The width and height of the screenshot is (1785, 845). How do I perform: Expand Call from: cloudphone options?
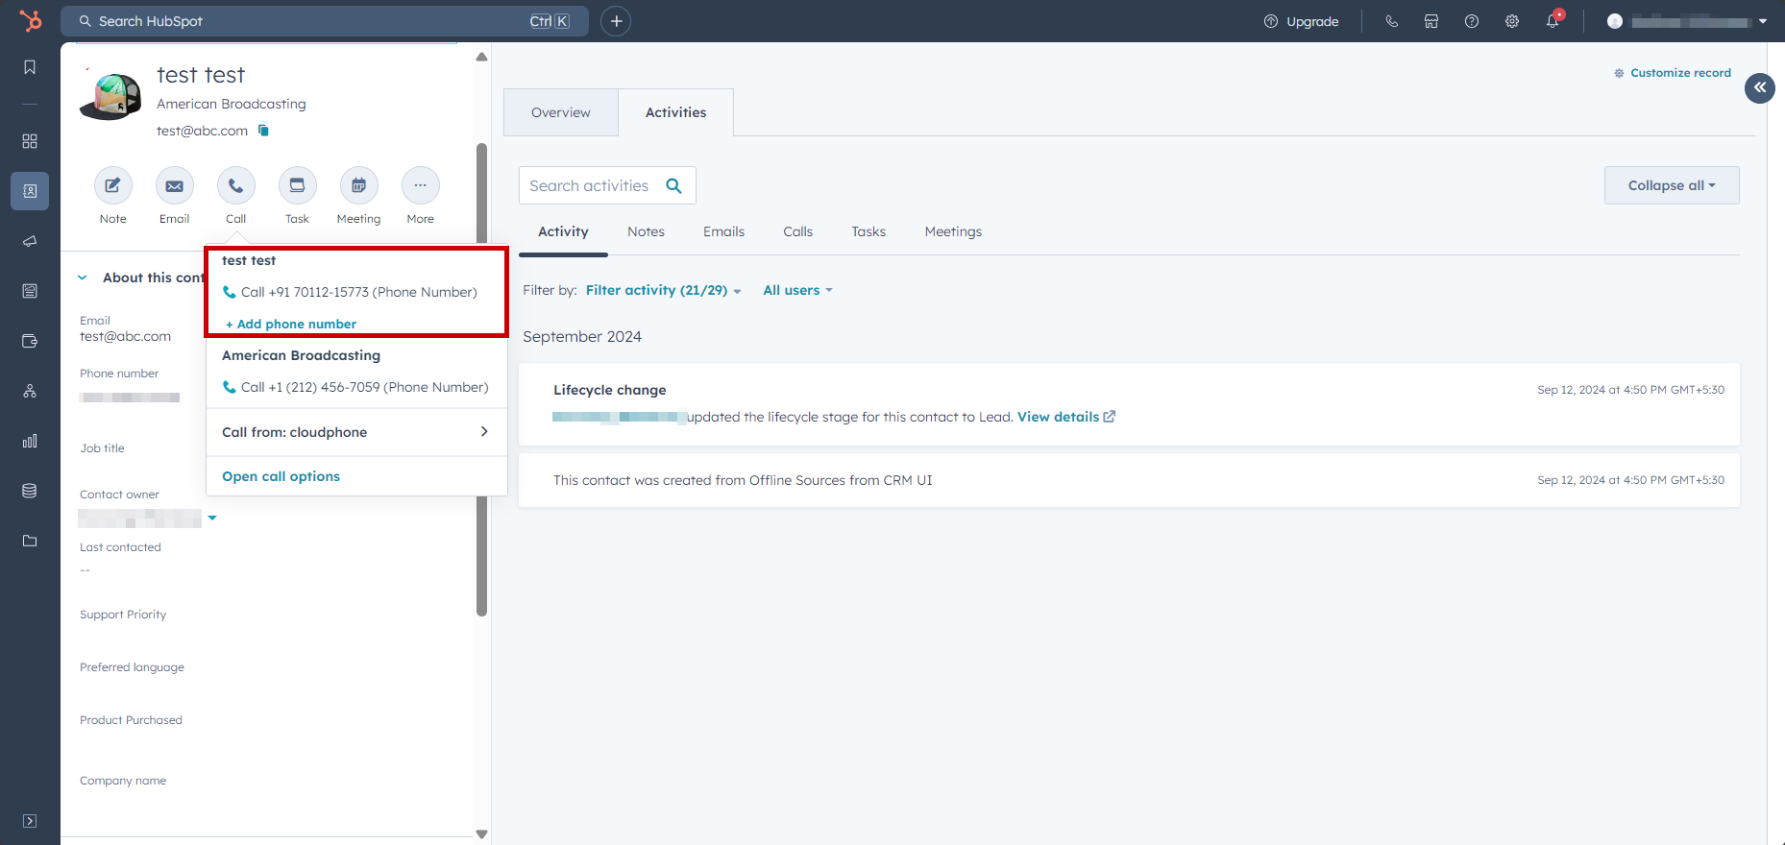(x=356, y=432)
